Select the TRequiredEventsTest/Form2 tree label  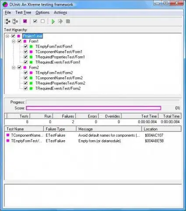58,88
